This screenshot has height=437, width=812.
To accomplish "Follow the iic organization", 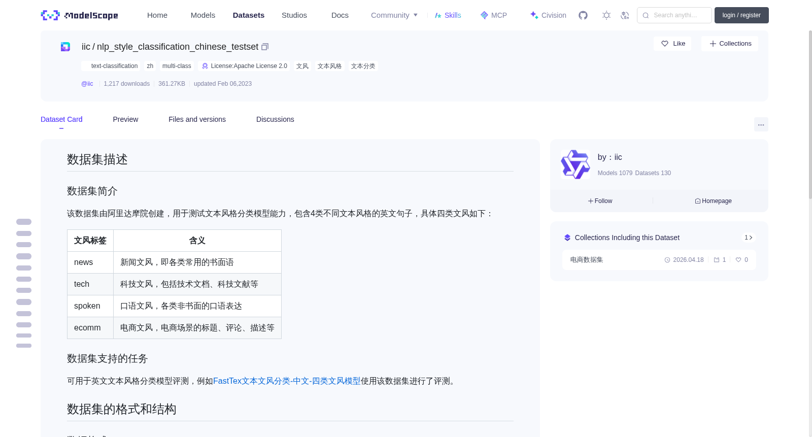I will coord(600,201).
